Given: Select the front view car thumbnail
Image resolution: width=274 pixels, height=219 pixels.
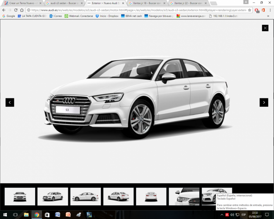Looking at the screenshot, I should pyautogui.click(x=20, y=197).
